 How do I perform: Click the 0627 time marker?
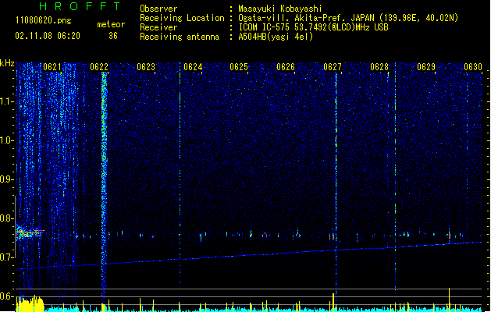333,67
